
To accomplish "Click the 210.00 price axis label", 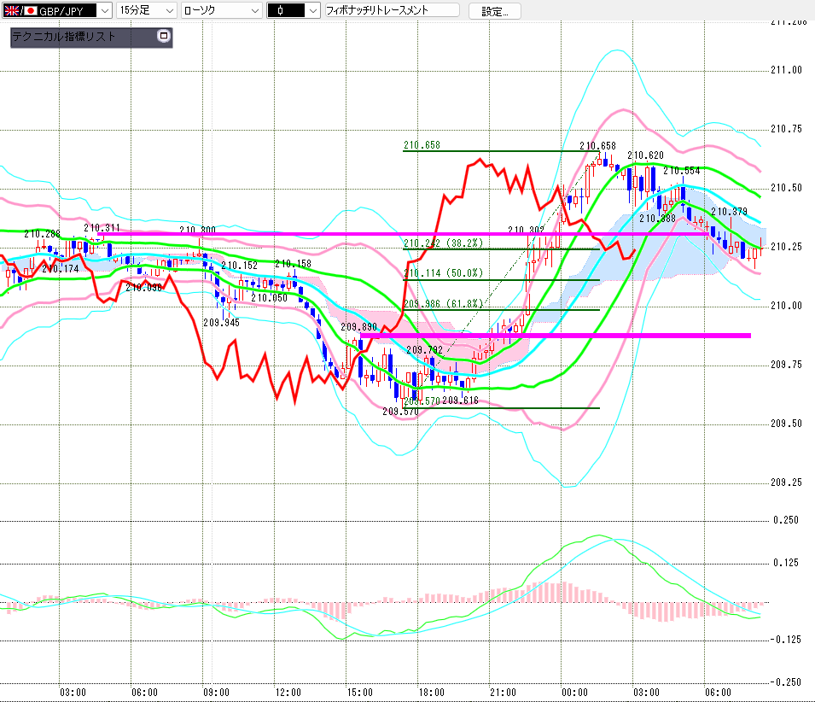I will (787, 306).
